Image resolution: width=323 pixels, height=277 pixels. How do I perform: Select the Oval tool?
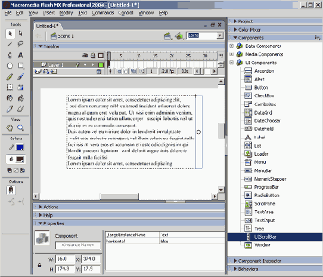[x=10, y=66]
